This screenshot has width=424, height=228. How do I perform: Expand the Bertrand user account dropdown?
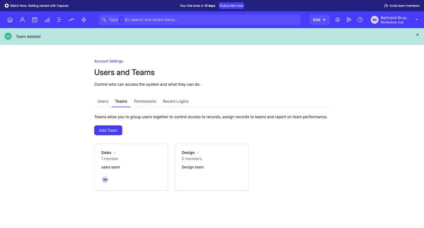(x=416, y=20)
